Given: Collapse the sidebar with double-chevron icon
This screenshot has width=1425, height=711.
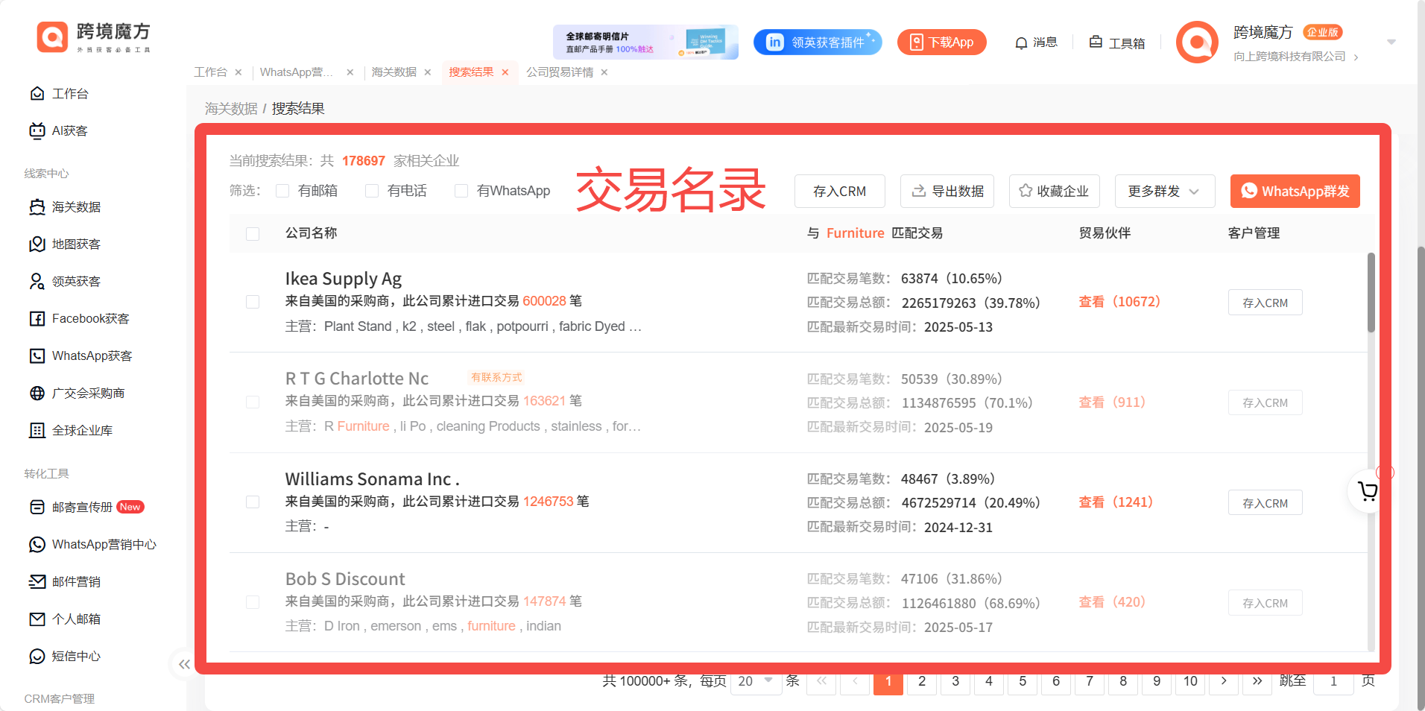Looking at the screenshot, I should [x=184, y=664].
